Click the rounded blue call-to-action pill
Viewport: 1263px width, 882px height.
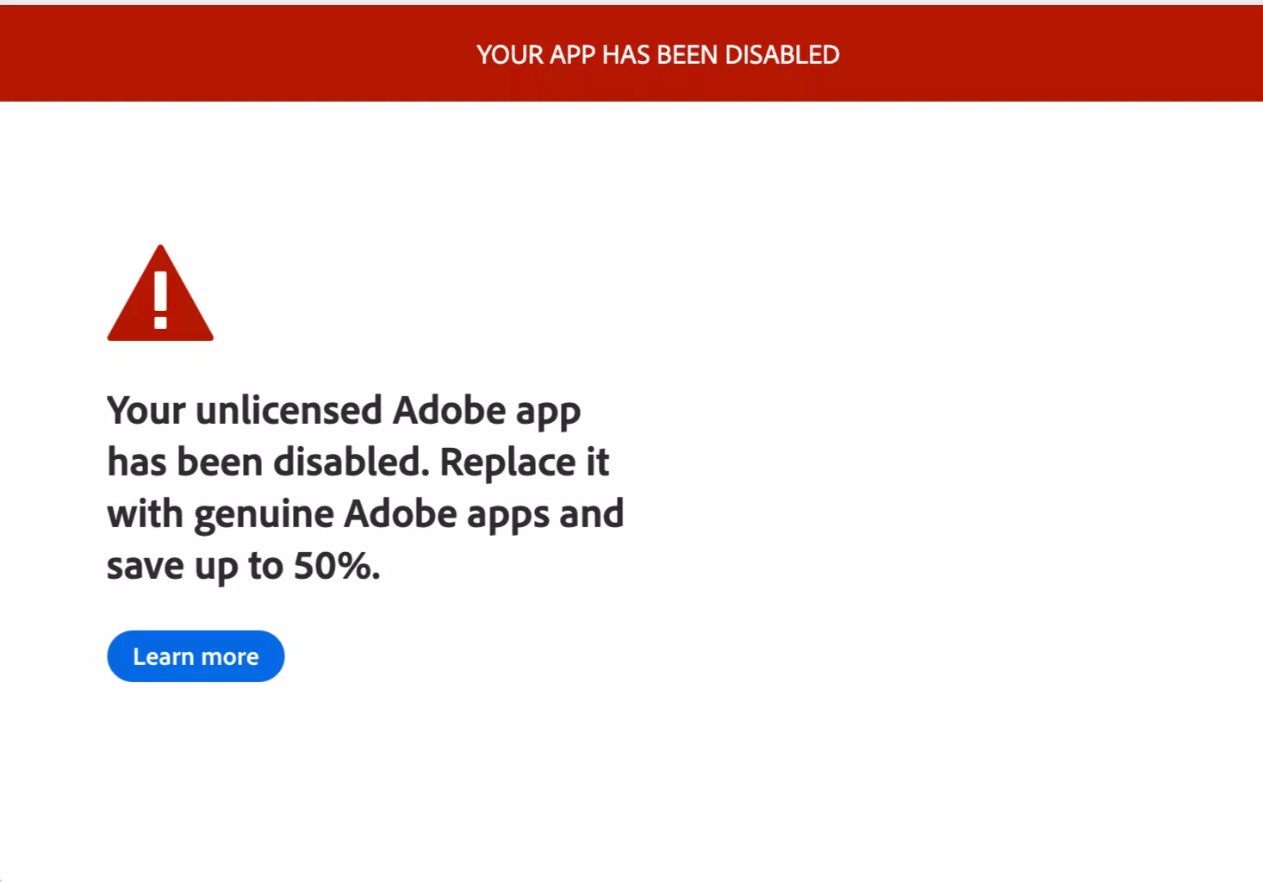195,655
